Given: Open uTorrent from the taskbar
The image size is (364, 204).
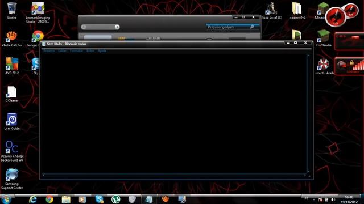Looking at the screenshot, I should click(116, 199).
